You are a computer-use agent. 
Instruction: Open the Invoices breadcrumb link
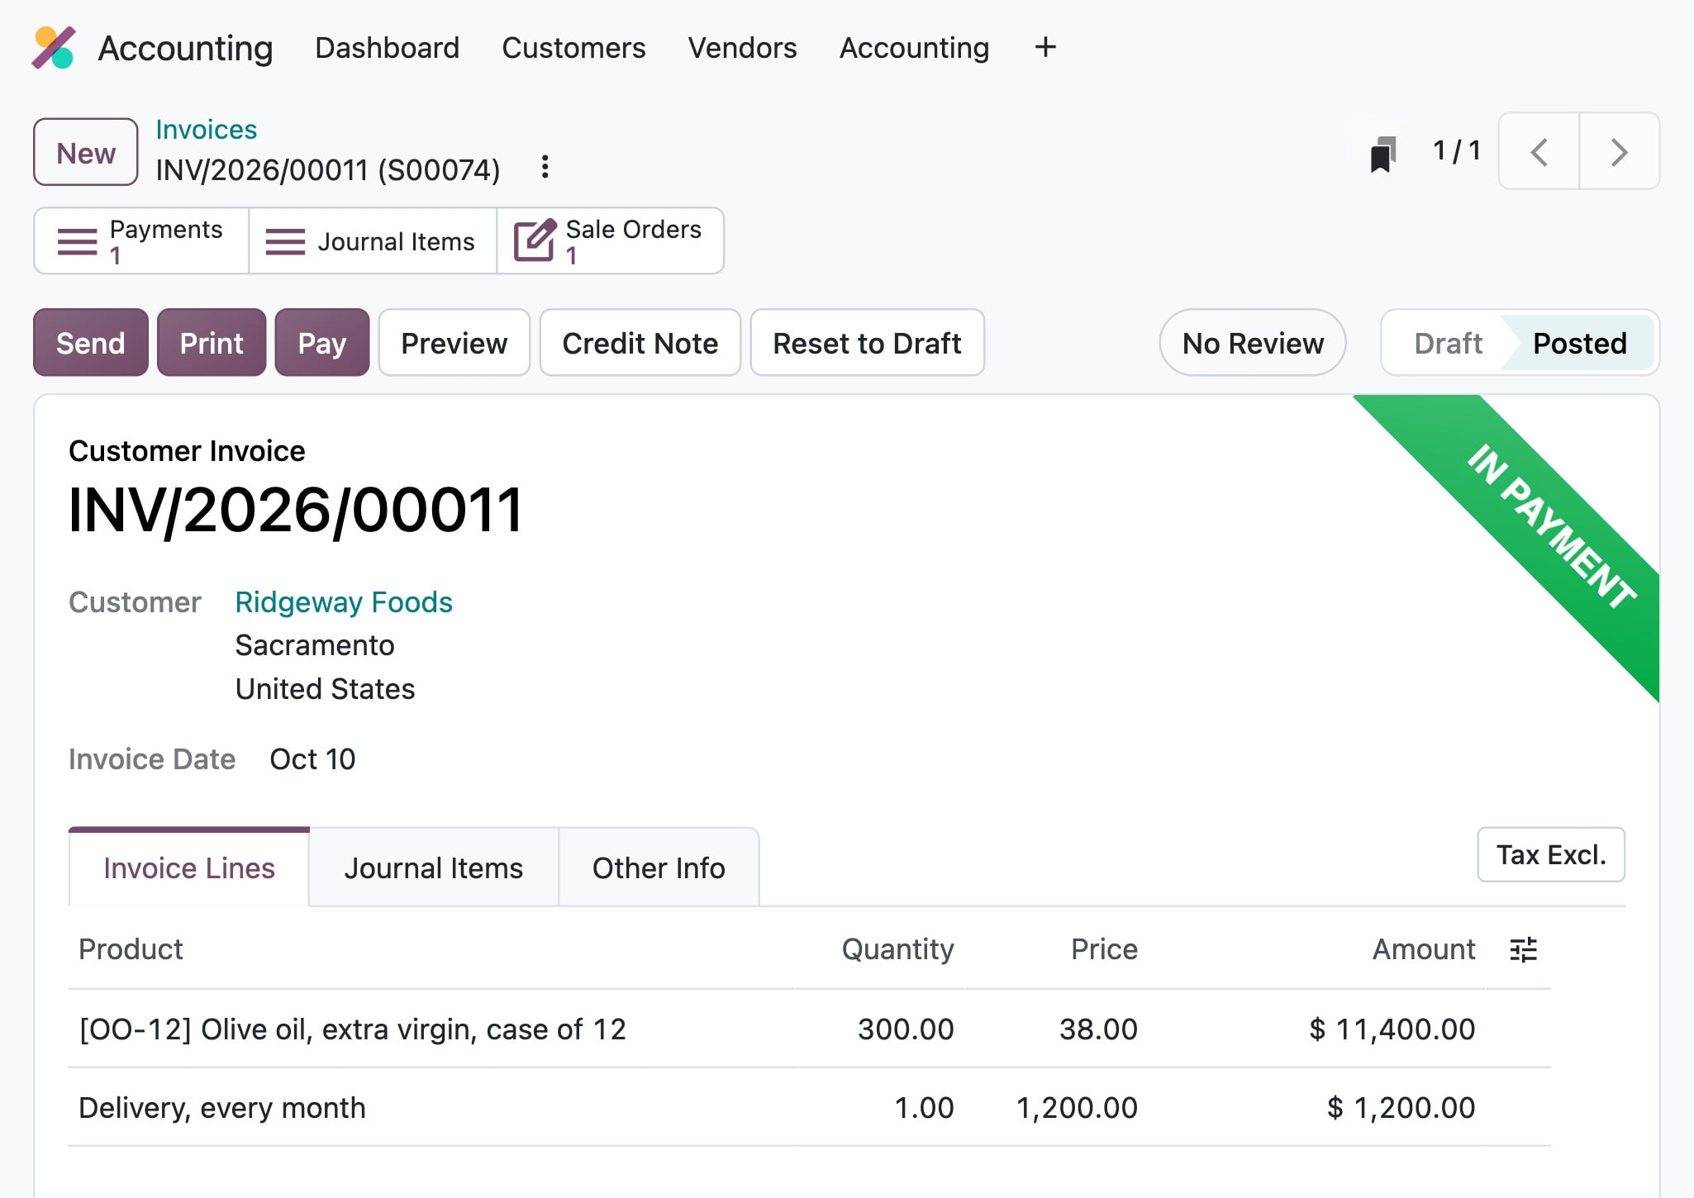click(x=207, y=130)
